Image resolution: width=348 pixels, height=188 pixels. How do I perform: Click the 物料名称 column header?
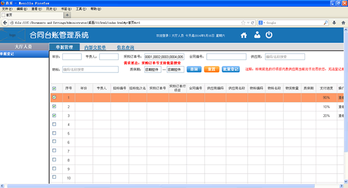[274, 88]
